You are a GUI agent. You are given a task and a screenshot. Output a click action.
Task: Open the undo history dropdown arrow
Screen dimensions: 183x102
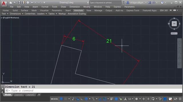pyautogui.click(x=35, y=3)
